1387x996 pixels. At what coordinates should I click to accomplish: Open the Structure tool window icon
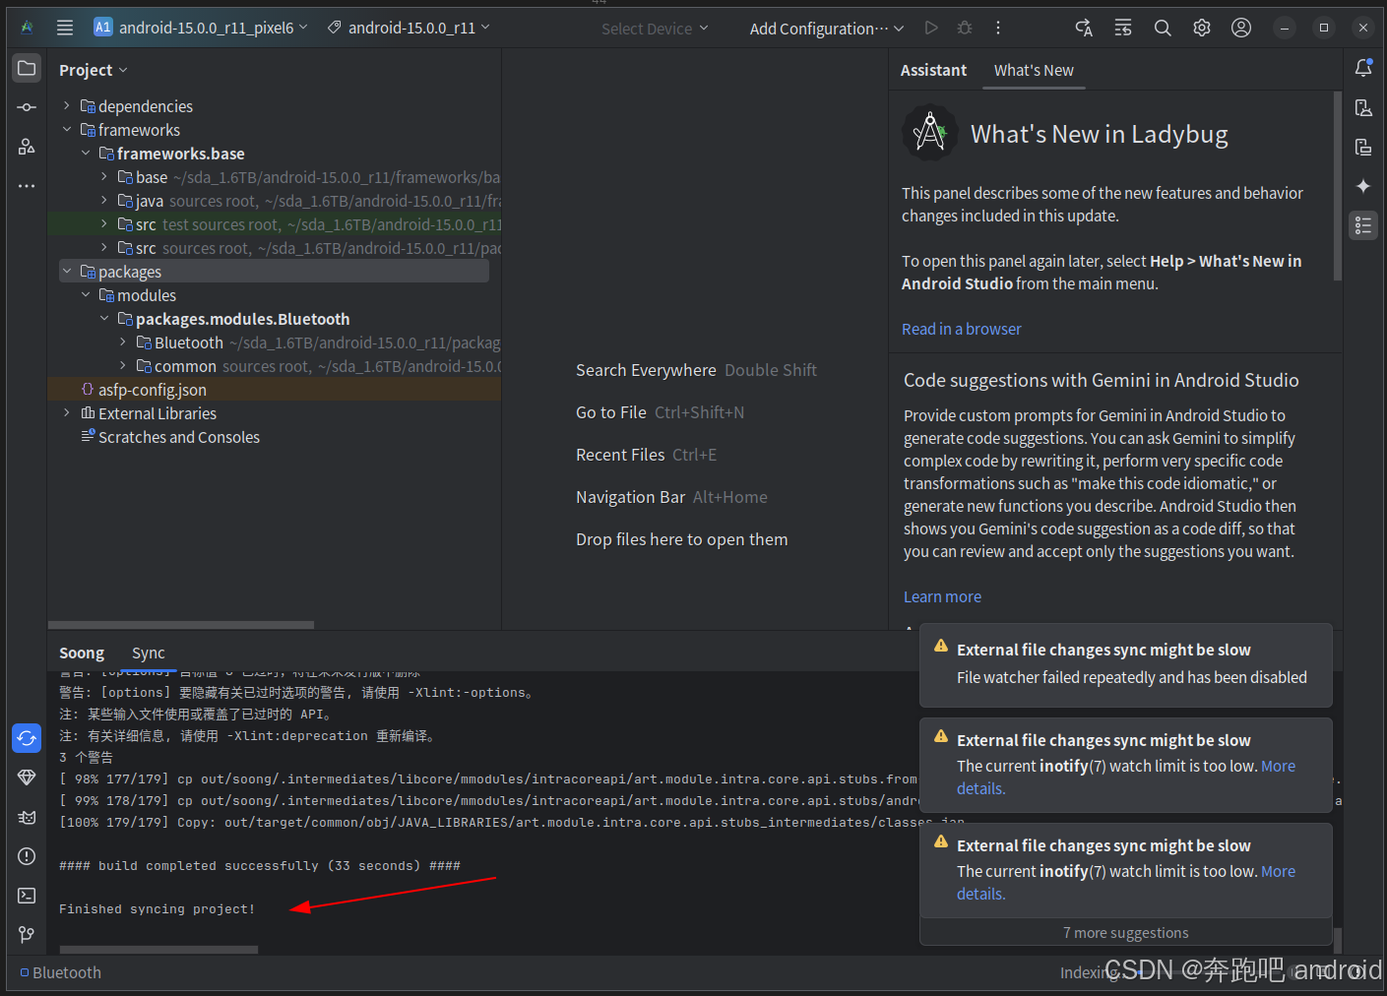pyautogui.click(x=27, y=147)
